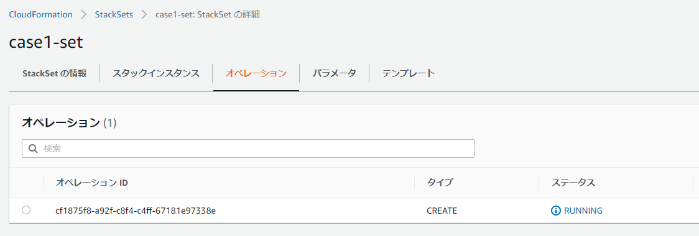699x236 pixels.
Task: Go to StackSets breadcrumb link
Action: (114, 15)
